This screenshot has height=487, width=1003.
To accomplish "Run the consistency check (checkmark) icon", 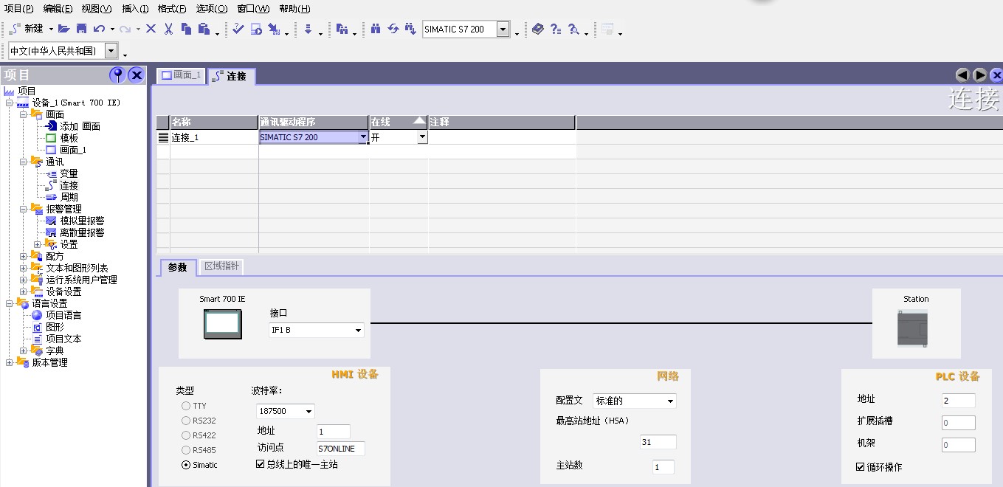I will 238,29.
